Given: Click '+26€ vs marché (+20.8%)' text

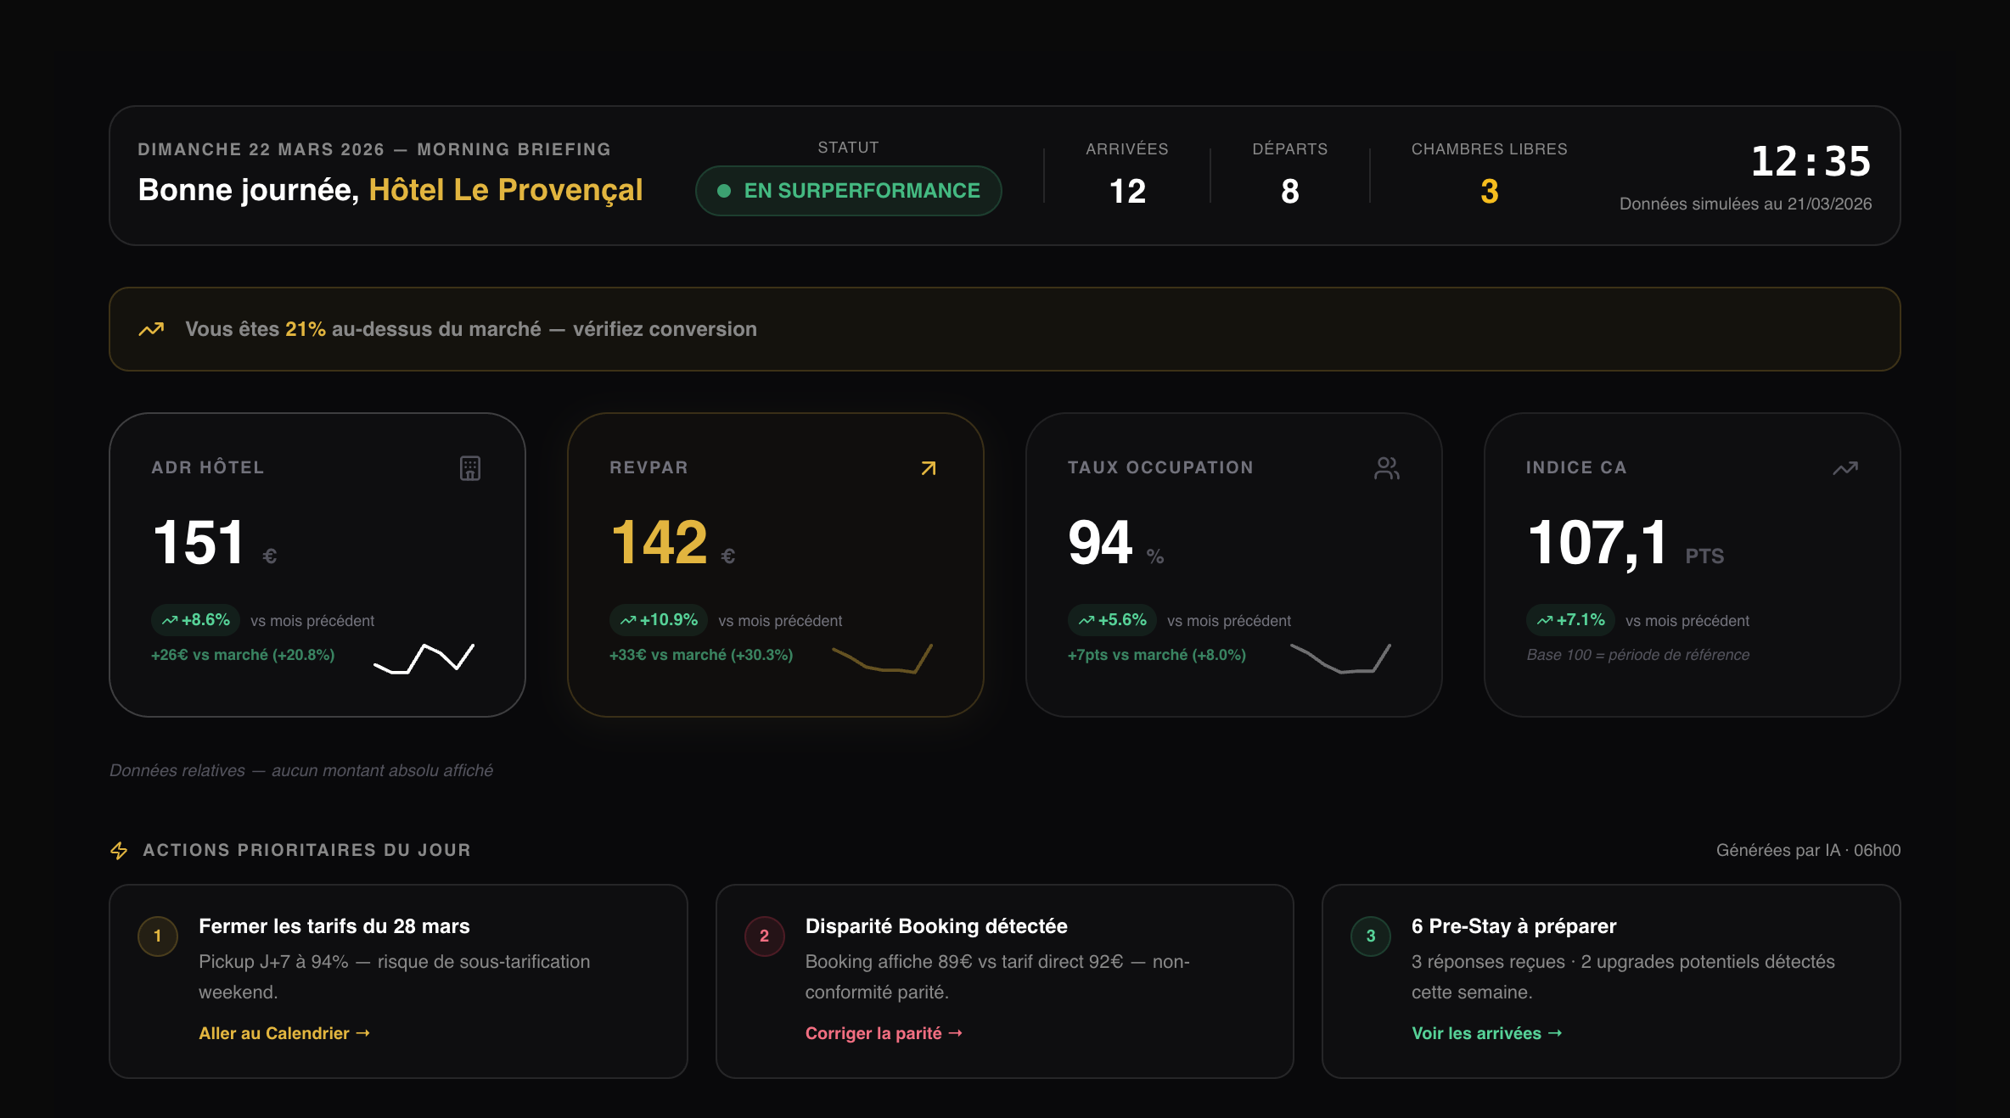Looking at the screenshot, I should pyautogui.click(x=243, y=655).
